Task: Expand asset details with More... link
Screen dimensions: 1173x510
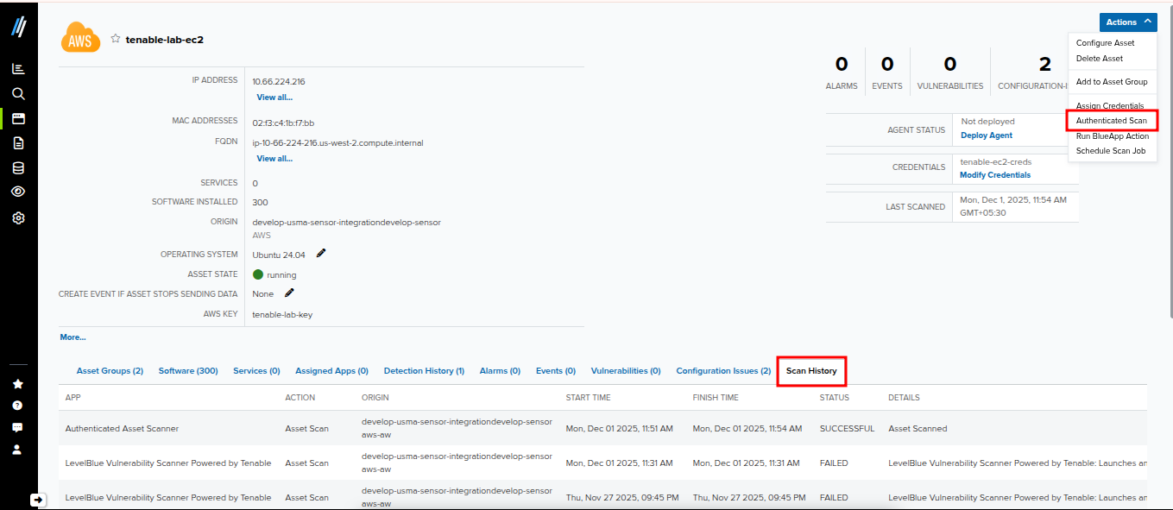Action: coord(73,337)
